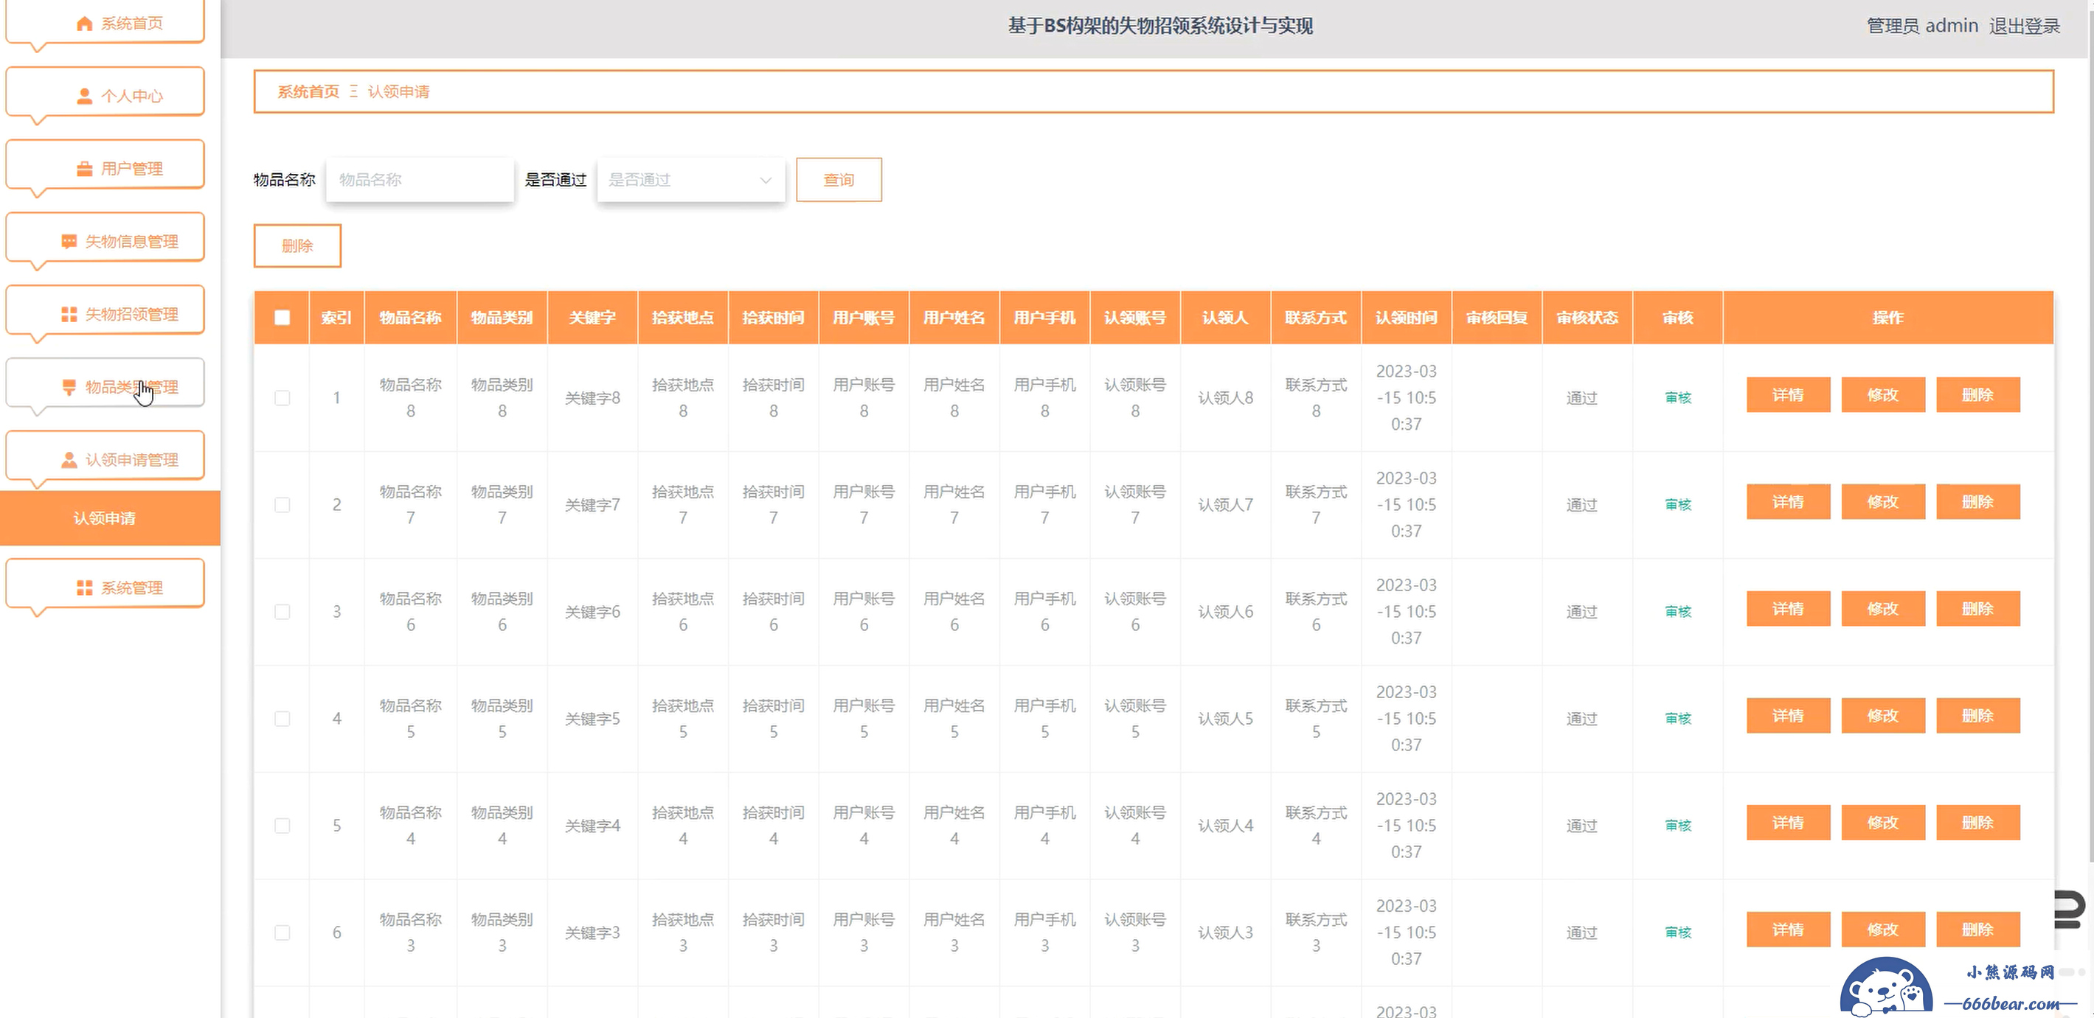Click the 认领时间 column header
This screenshot has height=1018, width=2094.
(1407, 318)
